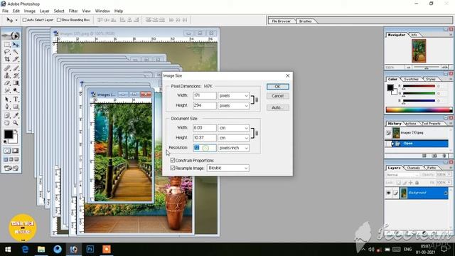The image size is (455, 256).
Task: Select the Notes tool
Action: point(7,115)
